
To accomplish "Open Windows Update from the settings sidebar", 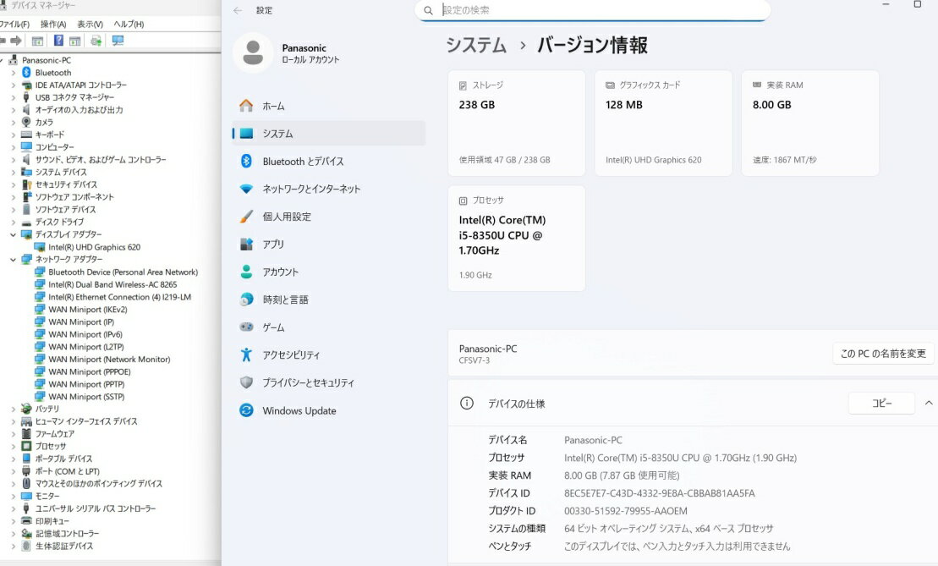I will [x=299, y=410].
